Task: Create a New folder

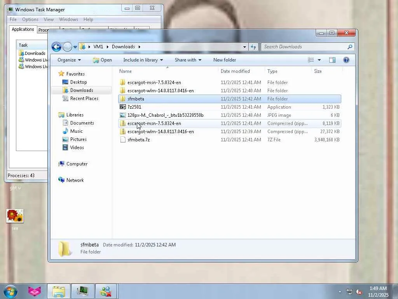Action: (225, 60)
